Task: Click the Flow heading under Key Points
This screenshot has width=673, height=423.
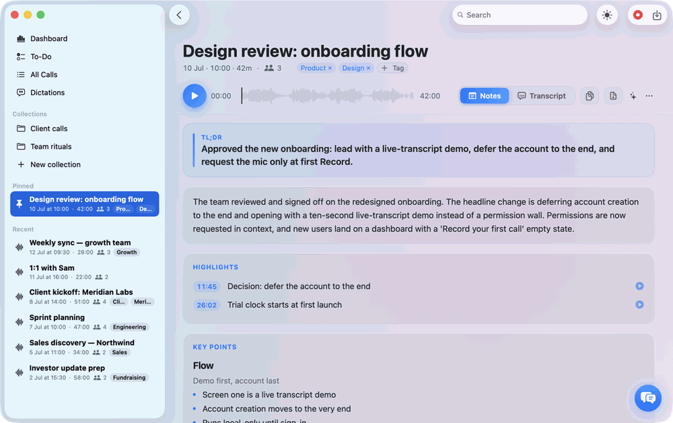Action: click(x=203, y=366)
